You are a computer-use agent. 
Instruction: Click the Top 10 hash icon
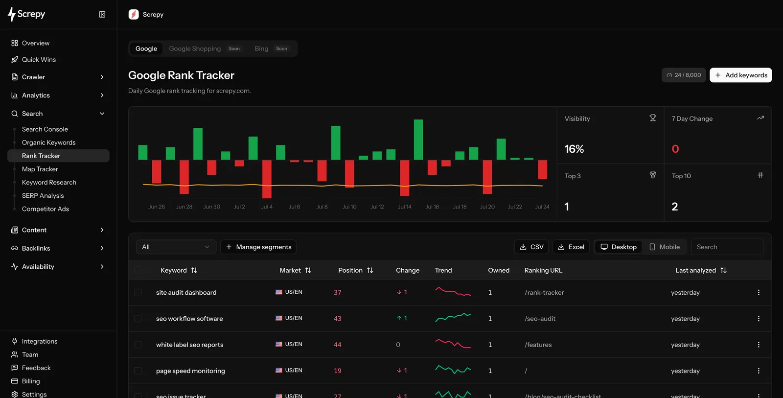[760, 175]
